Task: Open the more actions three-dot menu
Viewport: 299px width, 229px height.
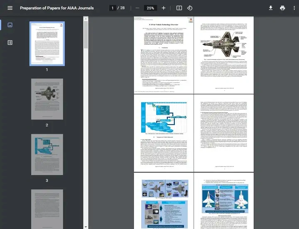Action: click(x=294, y=8)
